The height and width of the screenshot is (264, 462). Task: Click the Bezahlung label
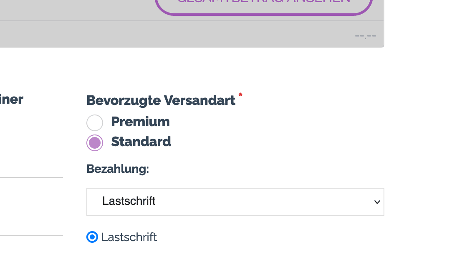coord(118,169)
